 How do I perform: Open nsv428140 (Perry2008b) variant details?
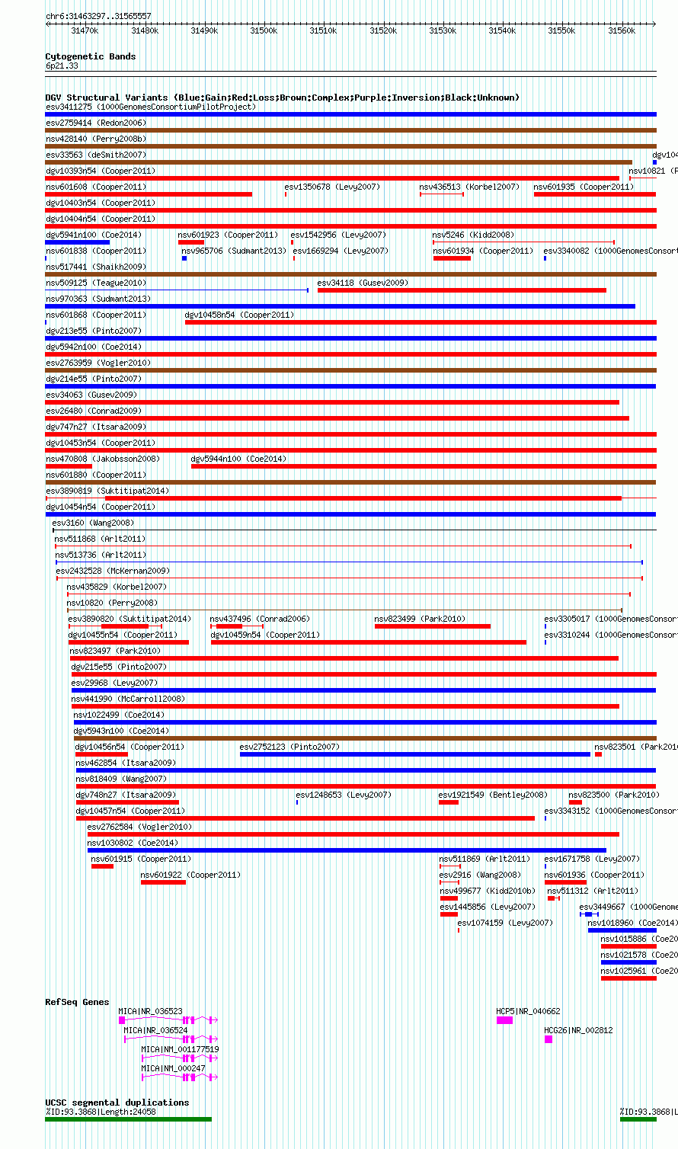coord(96,139)
